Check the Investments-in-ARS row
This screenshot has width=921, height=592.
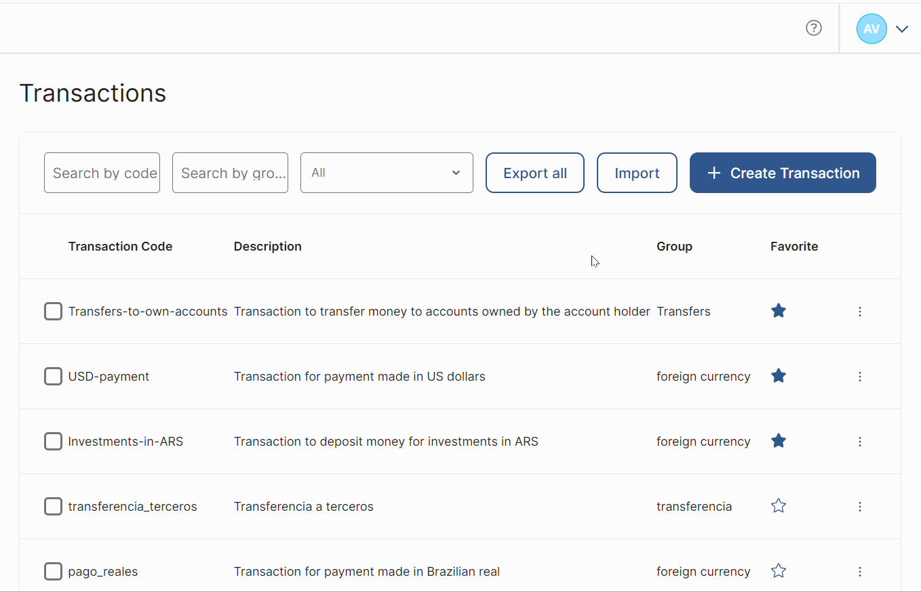(53, 441)
